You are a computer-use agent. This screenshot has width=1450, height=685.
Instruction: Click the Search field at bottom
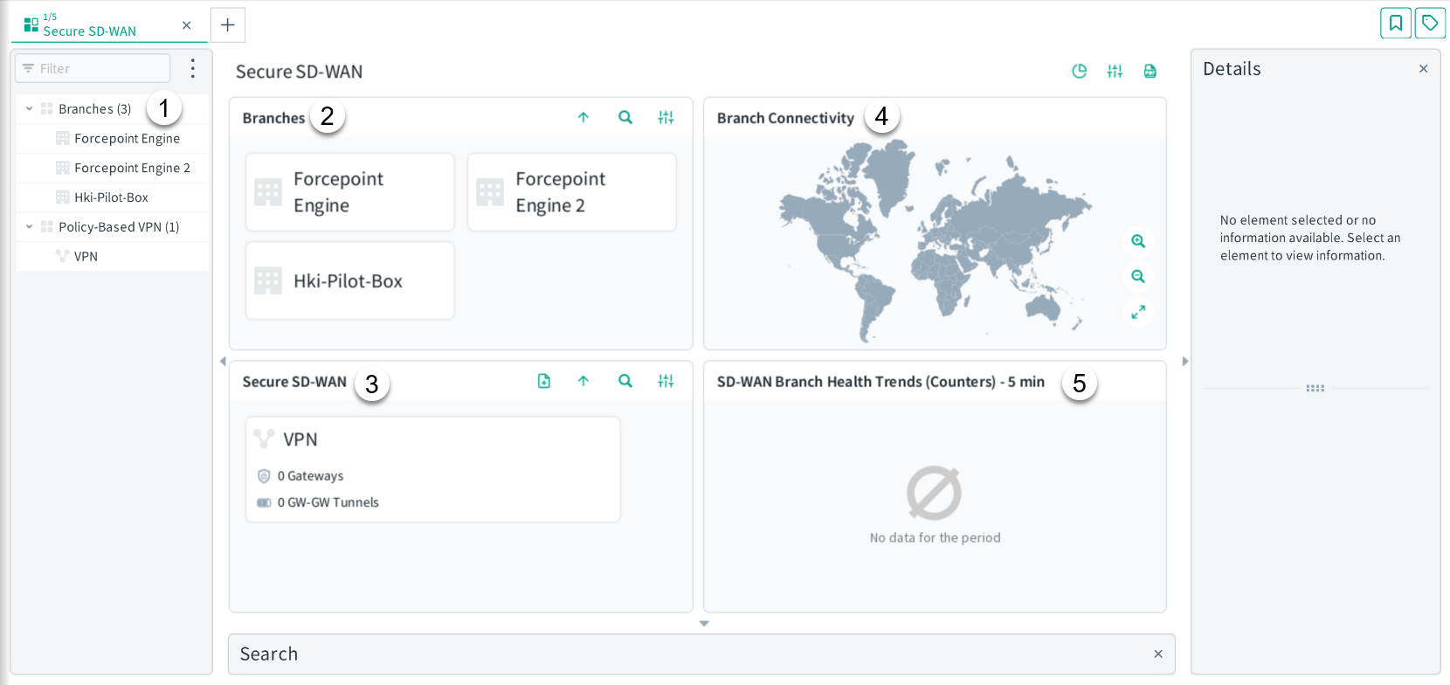click(x=701, y=654)
